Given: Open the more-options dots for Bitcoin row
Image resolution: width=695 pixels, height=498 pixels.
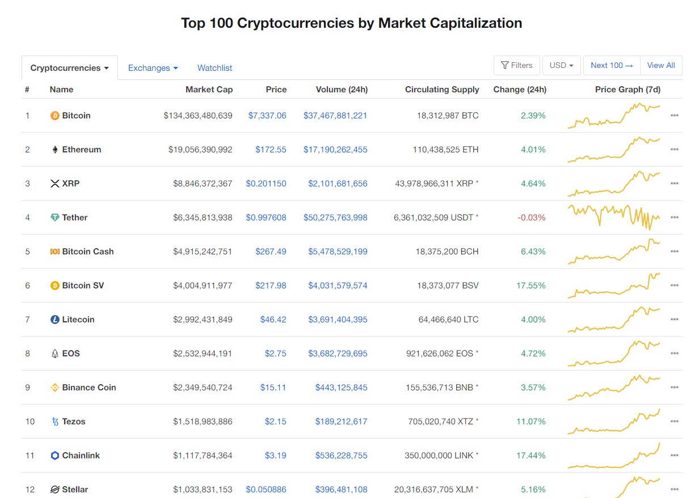Looking at the screenshot, I should point(675,116).
